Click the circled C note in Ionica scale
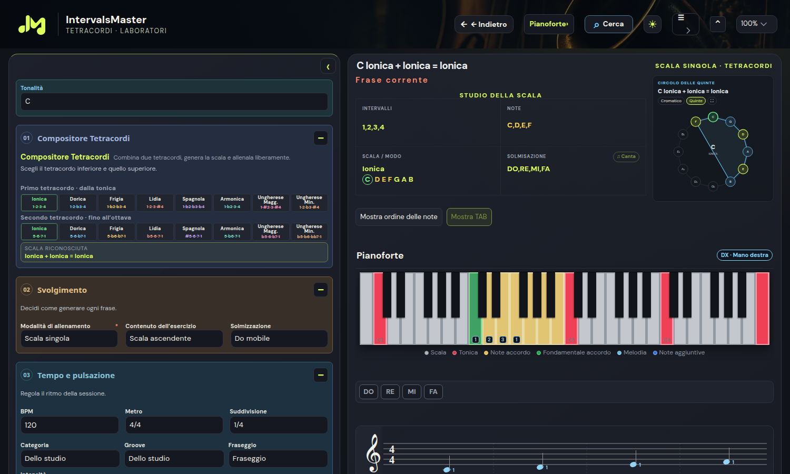790x474 pixels. click(x=368, y=180)
